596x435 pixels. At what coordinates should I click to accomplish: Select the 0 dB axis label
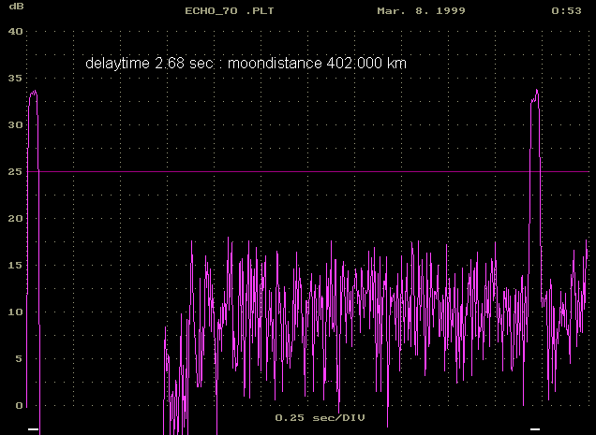tap(17, 405)
